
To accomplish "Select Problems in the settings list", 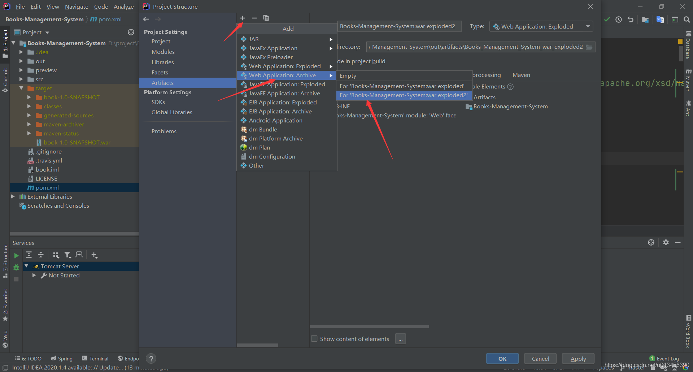I will [164, 131].
